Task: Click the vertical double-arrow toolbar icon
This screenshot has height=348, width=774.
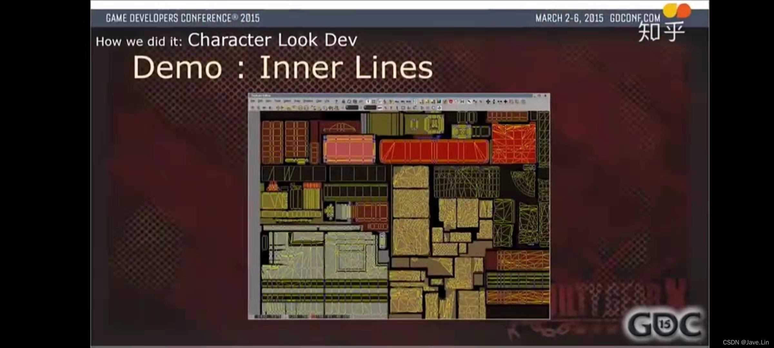Action: click(493, 101)
